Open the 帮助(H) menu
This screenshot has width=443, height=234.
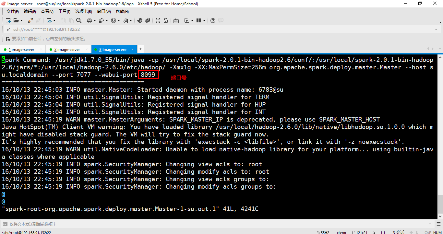[x=122, y=12]
